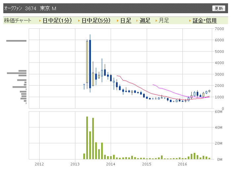The height and width of the screenshot is (174, 231).
Task: Click the 4000 price axis label
Action: [x=219, y=63]
